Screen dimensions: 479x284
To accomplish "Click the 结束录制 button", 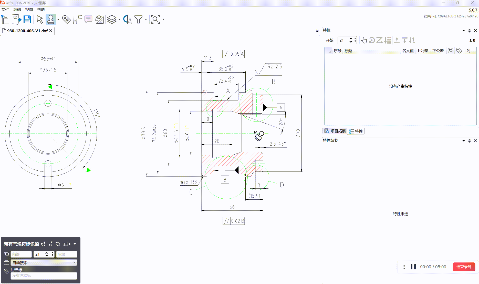I will 464,267.
